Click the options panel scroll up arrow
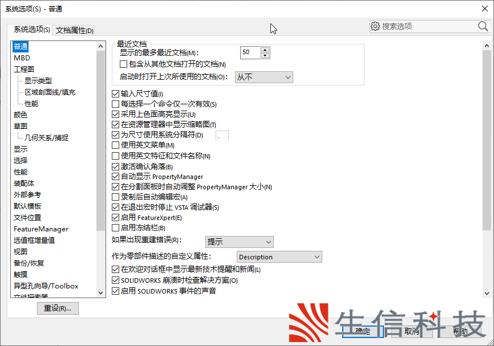The width and height of the screenshot is (494, 346). coord(487,46)
